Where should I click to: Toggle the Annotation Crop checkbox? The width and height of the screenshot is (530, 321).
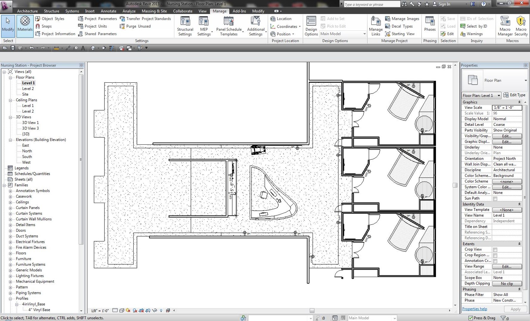495,261
